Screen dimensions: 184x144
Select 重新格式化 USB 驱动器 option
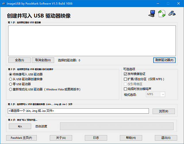[11, 89]
